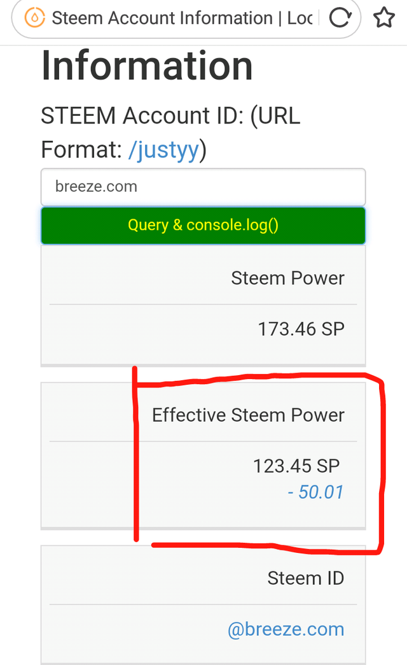Click the '(URL' text in the heading
This screenshot has width=407, height=665.
tap(275, 117)
